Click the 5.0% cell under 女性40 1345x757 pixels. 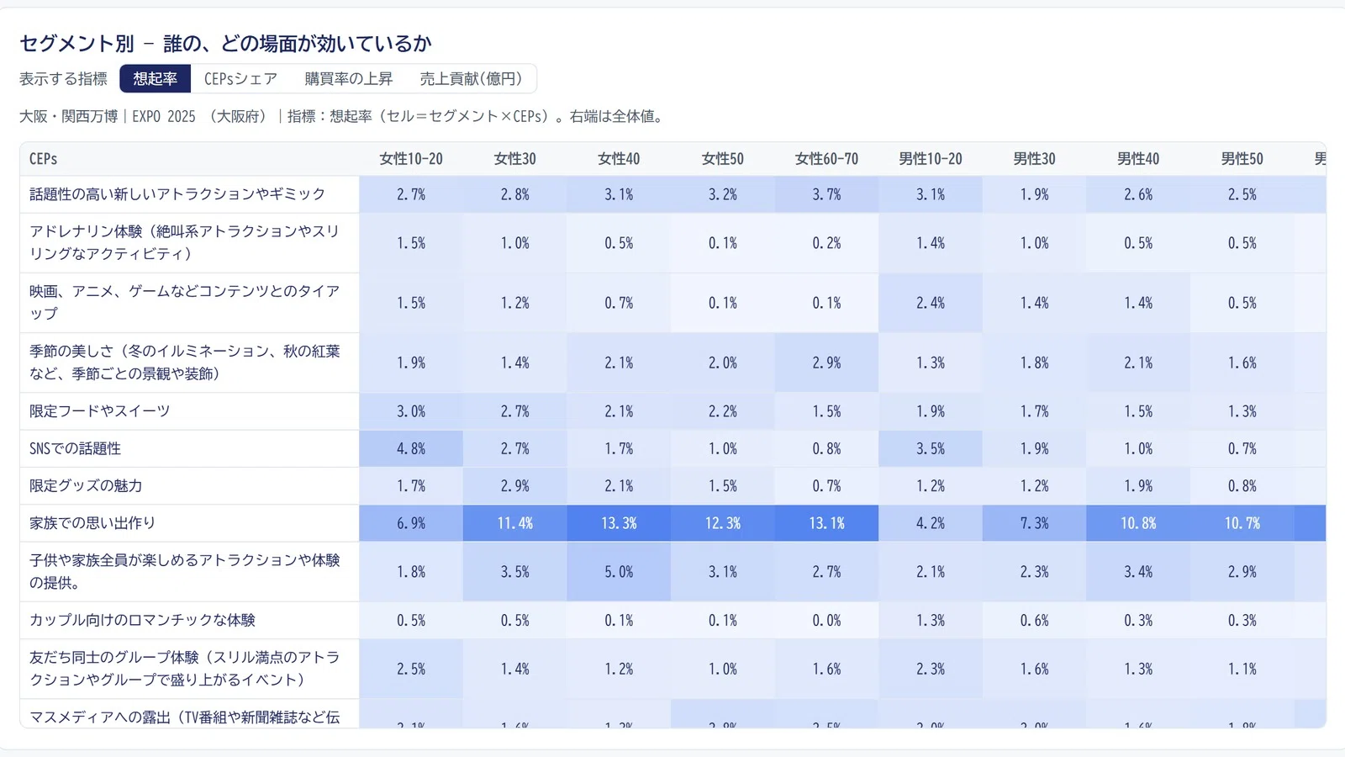[619, 571]
